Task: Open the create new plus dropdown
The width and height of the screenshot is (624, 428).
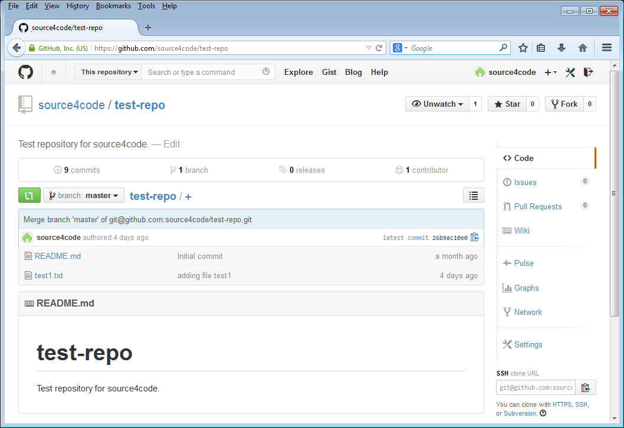Action: tap(551, 73)
